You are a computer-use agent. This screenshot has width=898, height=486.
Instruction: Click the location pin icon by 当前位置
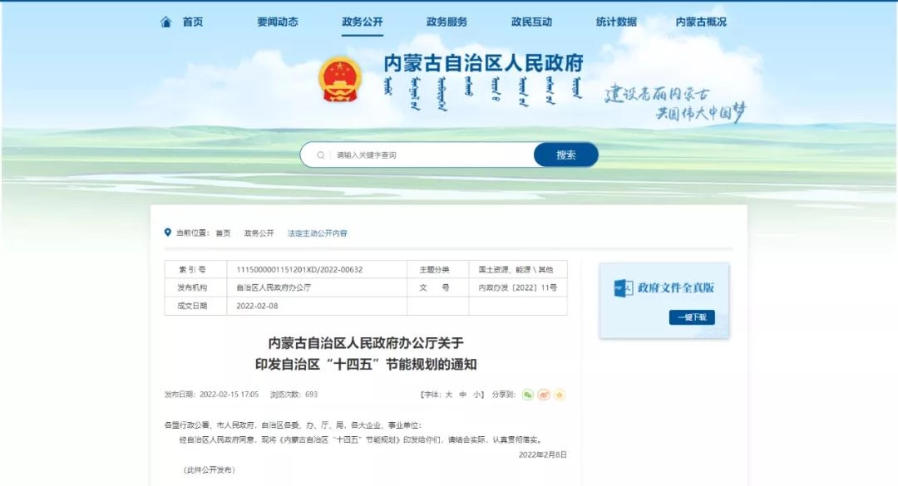point(168,233)
